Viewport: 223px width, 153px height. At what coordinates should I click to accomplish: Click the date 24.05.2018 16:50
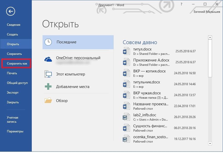185,73
